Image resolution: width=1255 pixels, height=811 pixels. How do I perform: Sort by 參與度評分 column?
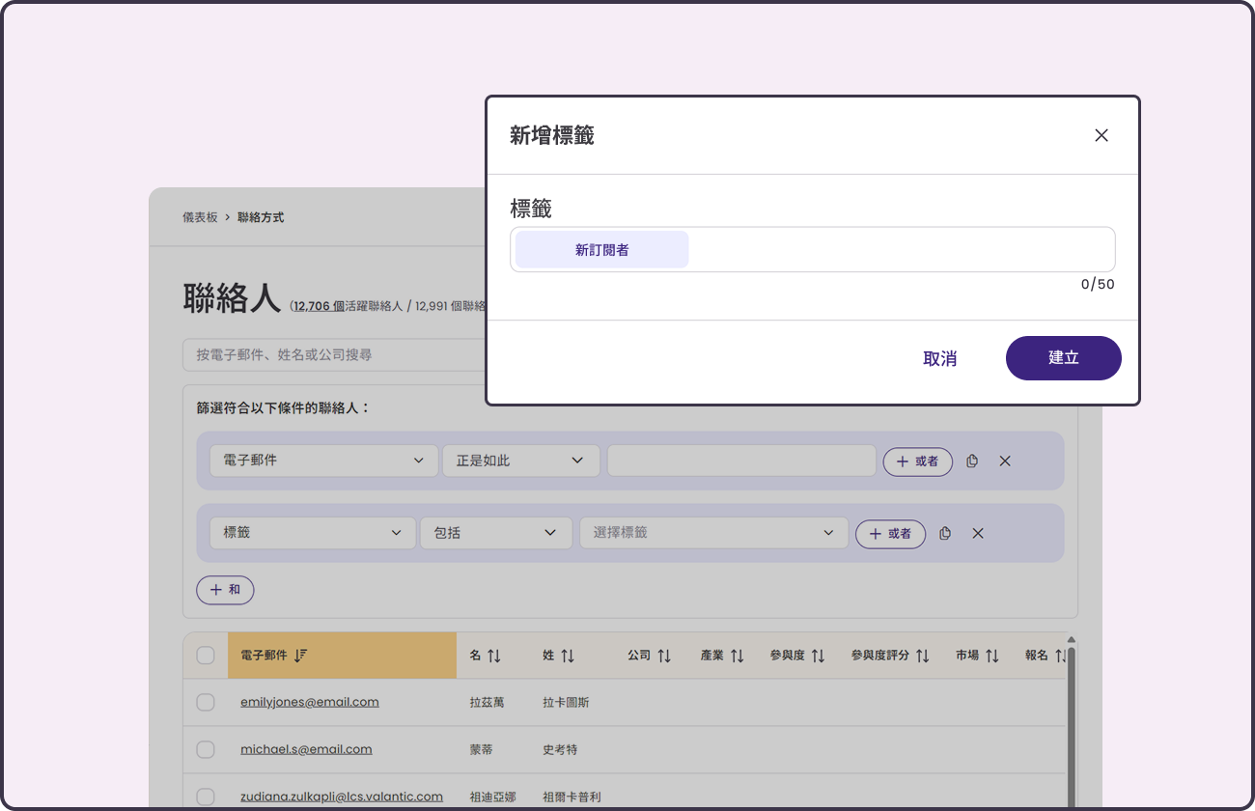921,656
